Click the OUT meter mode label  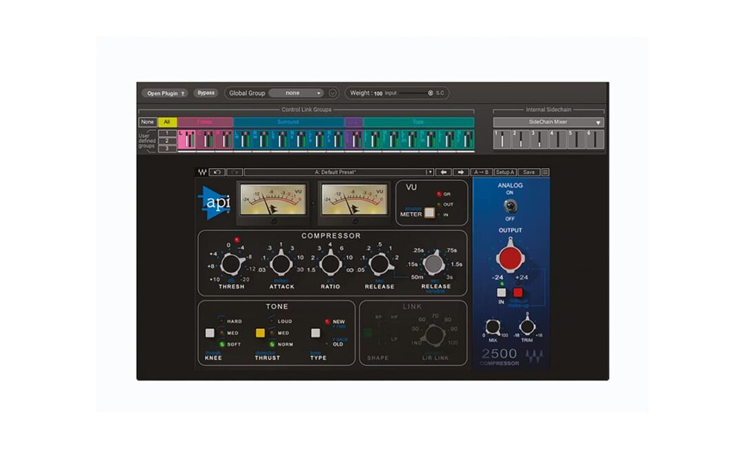(x=448, y=204)
